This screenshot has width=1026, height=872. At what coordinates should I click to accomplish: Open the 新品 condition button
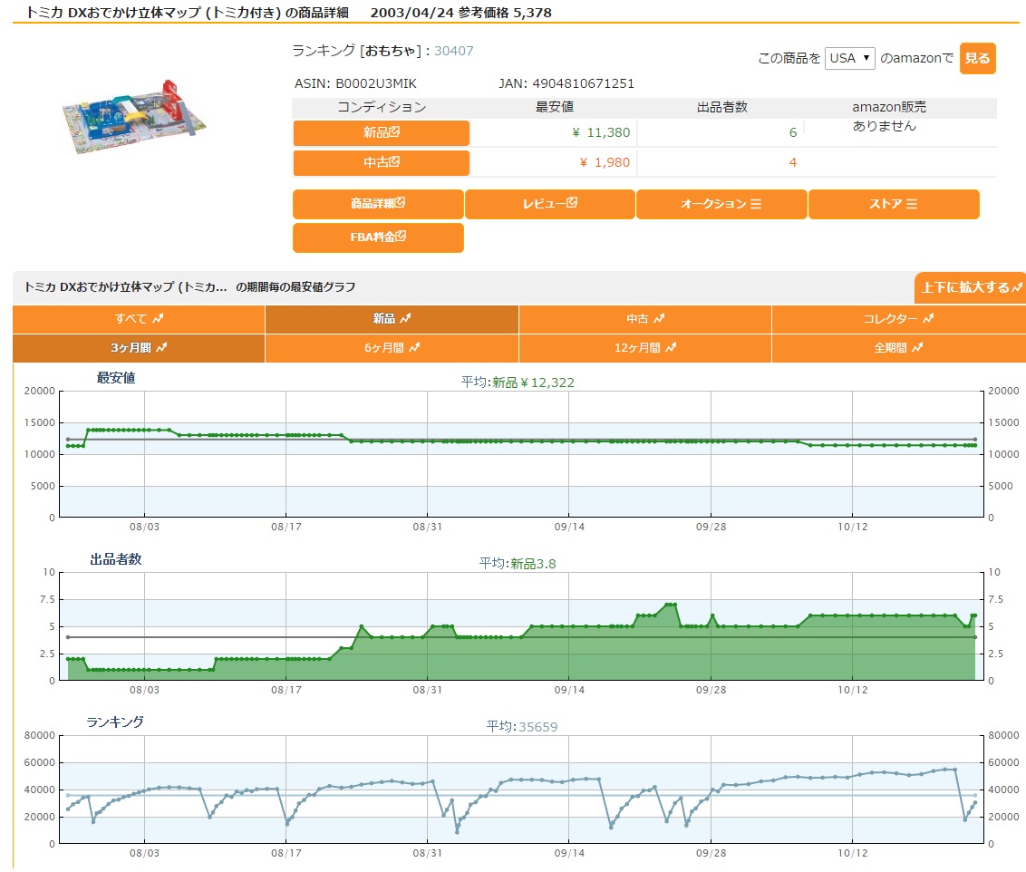(x=381, y=133)
